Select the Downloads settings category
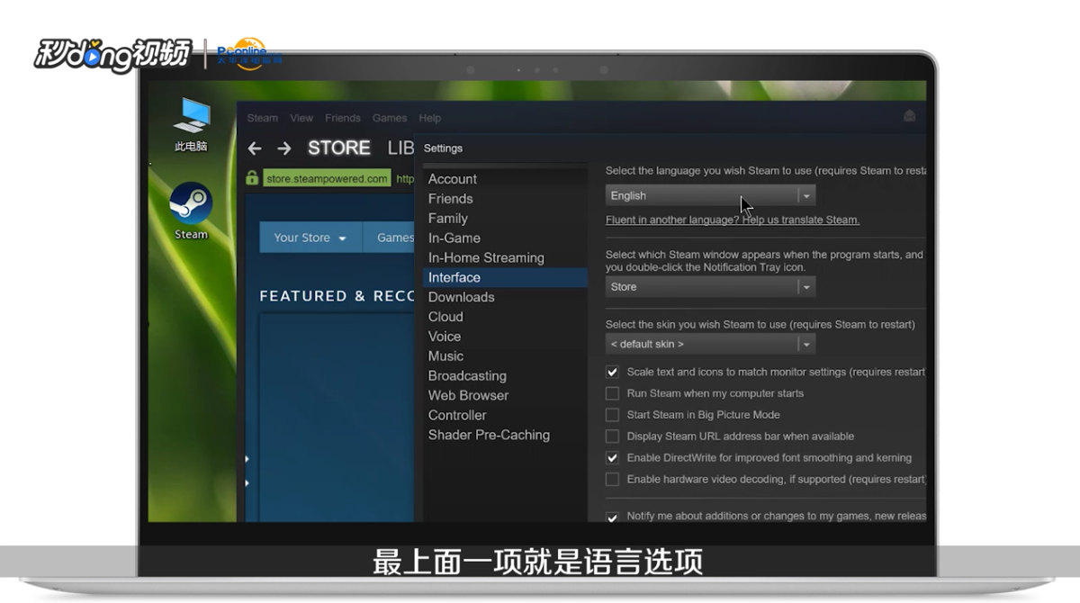Image resolution: width=1080 pixels, height=603 pixels. (461, 297)
